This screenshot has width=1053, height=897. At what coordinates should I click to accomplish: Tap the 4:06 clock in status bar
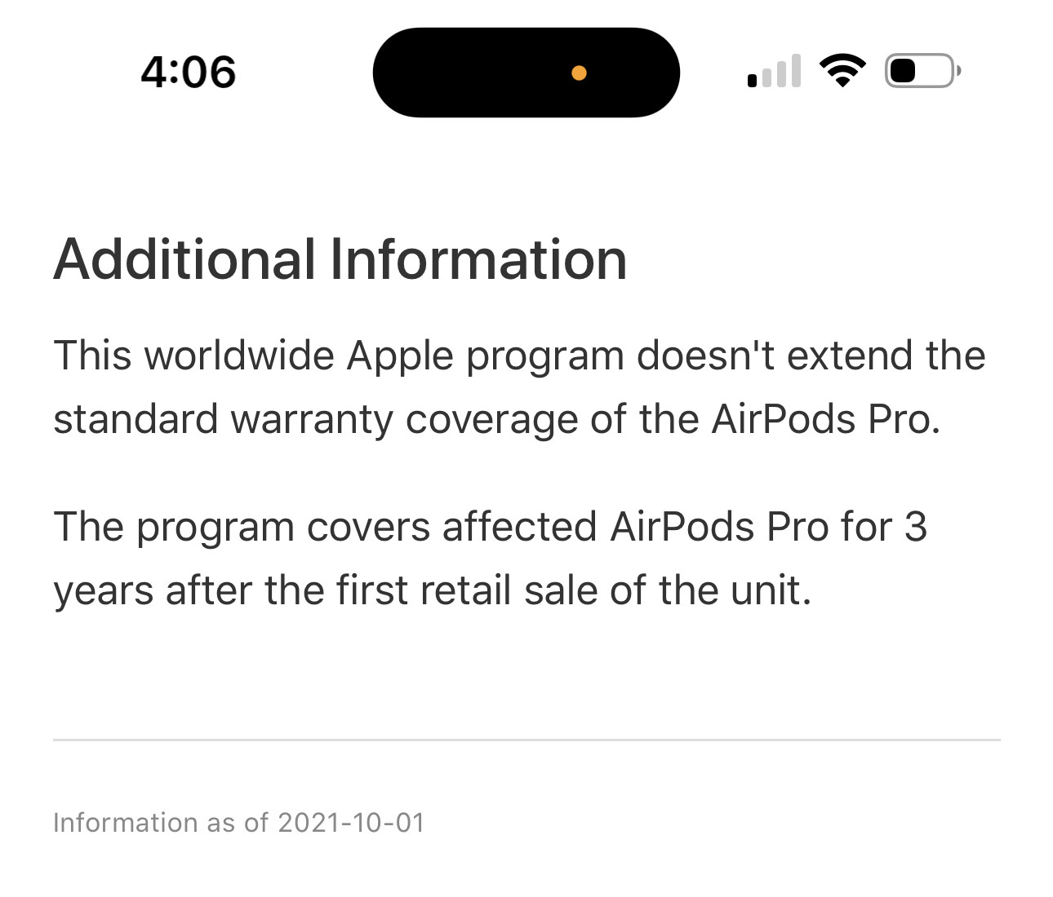coord(188,72)
